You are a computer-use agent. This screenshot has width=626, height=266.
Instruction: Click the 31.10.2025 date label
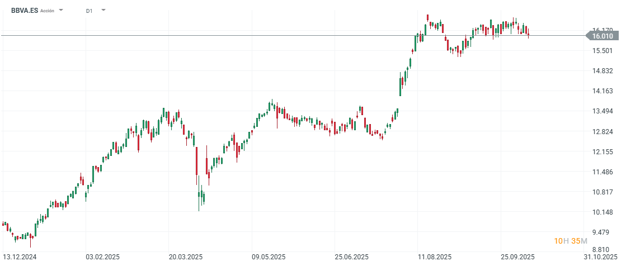tap(601, 257)
